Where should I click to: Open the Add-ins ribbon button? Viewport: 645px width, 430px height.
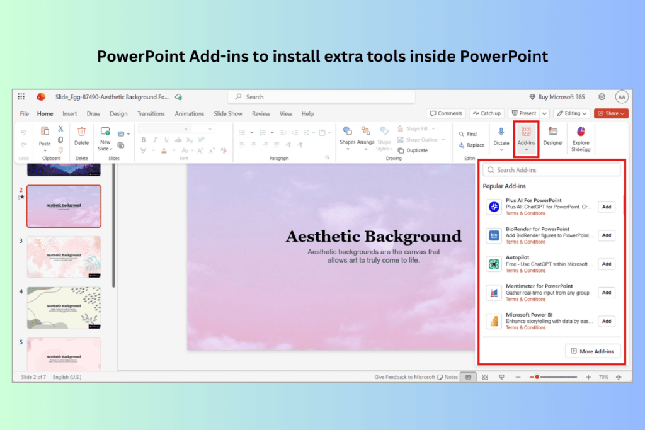[526, 139]
